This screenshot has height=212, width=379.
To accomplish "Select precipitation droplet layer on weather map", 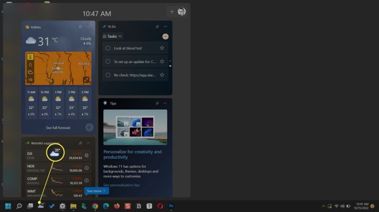I will (30, 64).
